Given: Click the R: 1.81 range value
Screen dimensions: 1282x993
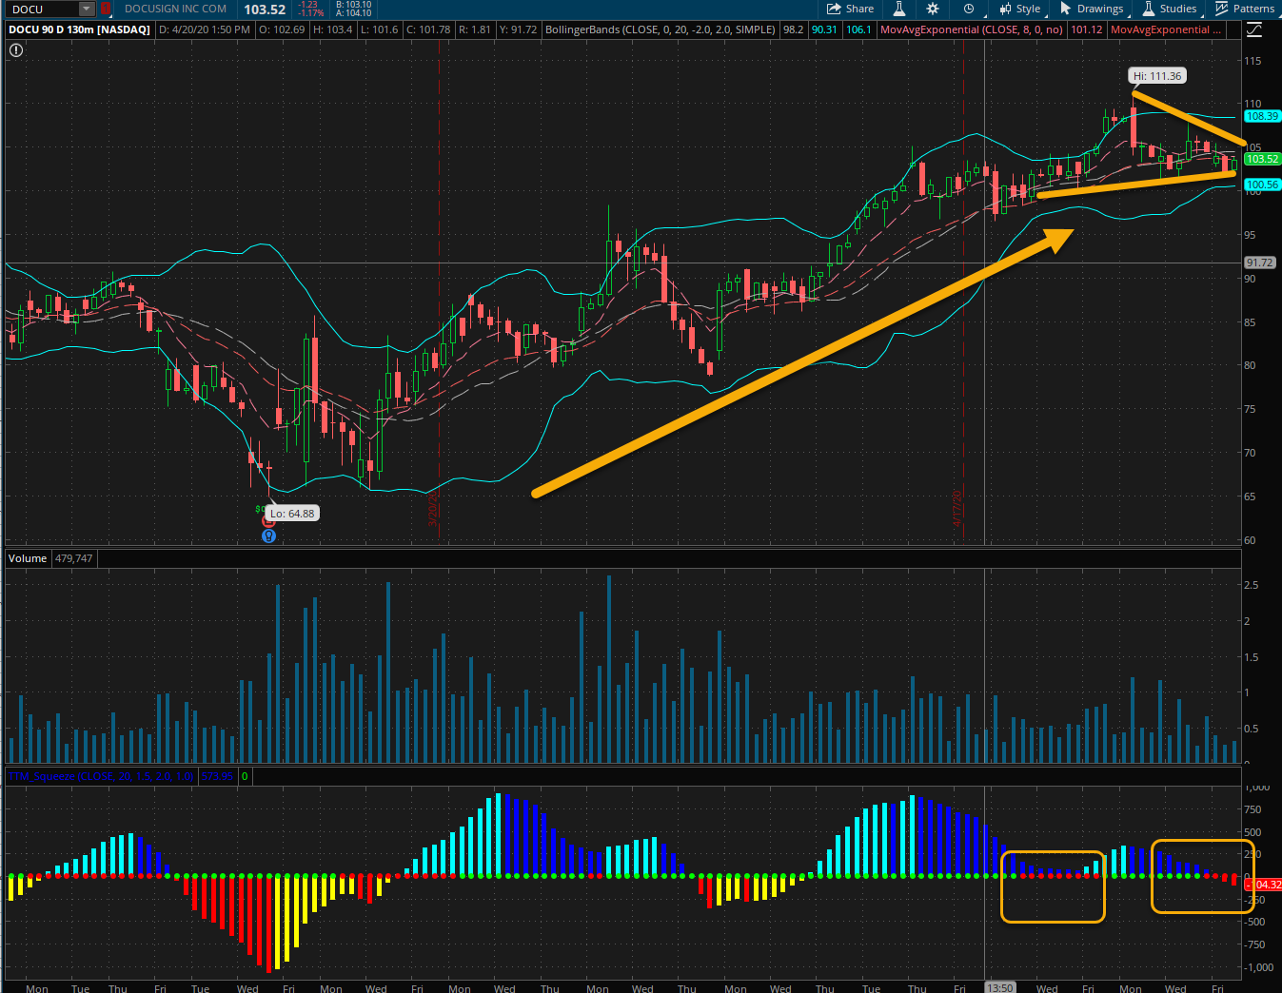Looking at the screenshot, I should (x=475, y=29).
